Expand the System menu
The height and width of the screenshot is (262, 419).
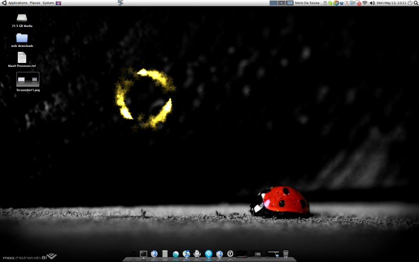[48, 3]
